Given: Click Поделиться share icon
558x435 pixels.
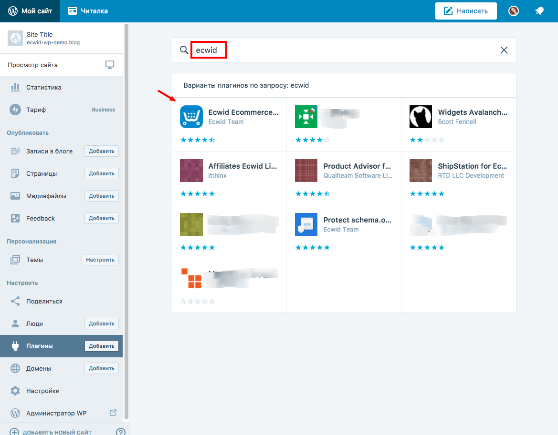Looking at the screenshot, I should click(15, 301).
